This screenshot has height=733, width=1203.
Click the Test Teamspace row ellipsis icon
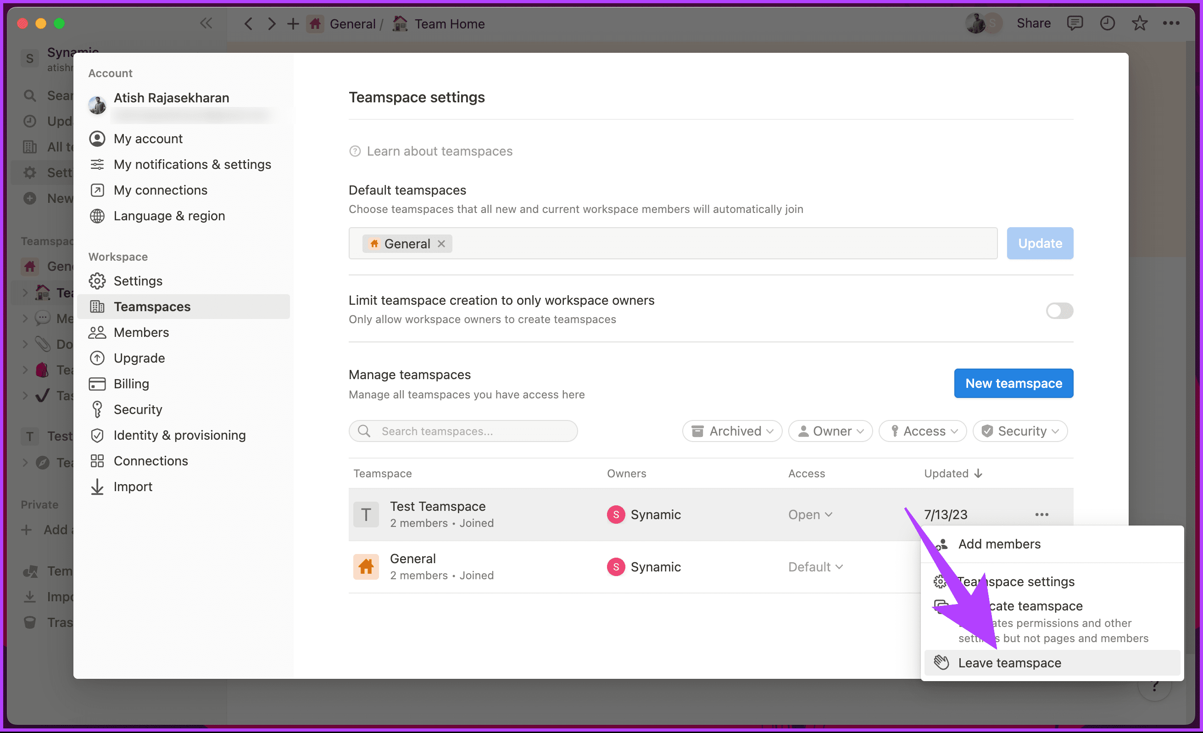[x=1041, y=514]
